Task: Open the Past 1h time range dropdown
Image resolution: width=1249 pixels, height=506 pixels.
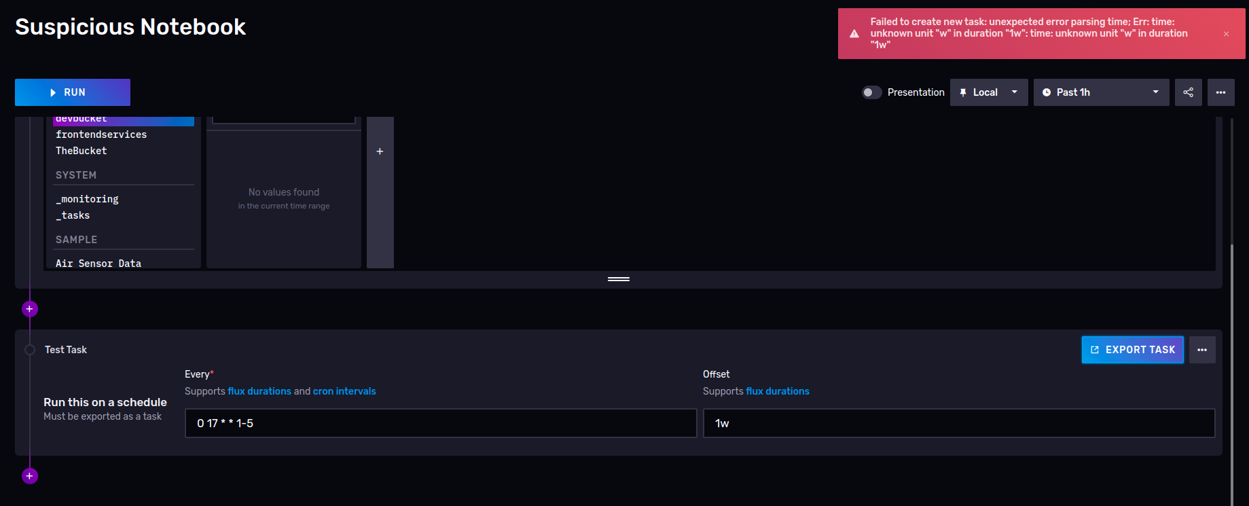Action: [x=1101, y=92]
